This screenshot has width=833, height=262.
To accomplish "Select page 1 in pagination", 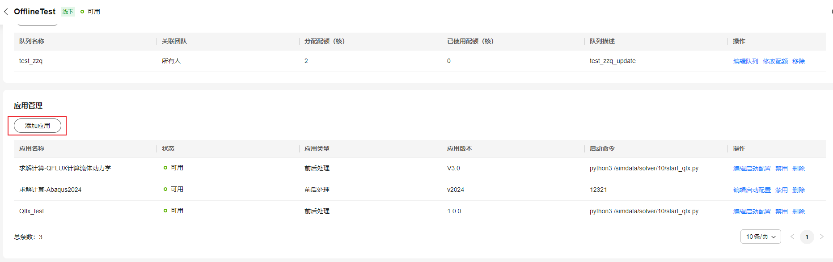I will point(807,237).
